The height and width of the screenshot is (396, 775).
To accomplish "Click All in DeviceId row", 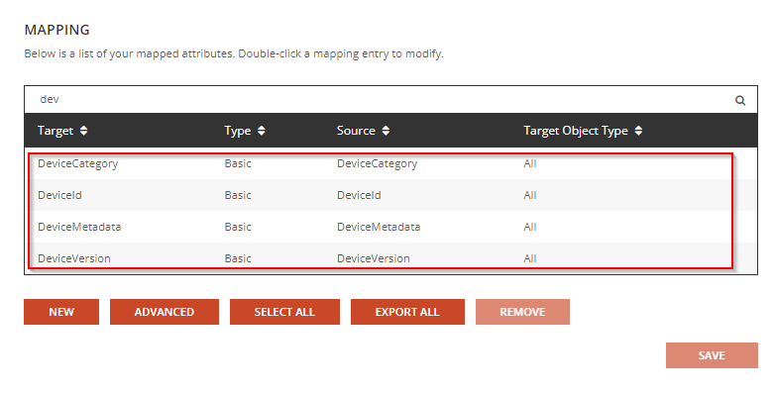I will (x=530, y=195).
